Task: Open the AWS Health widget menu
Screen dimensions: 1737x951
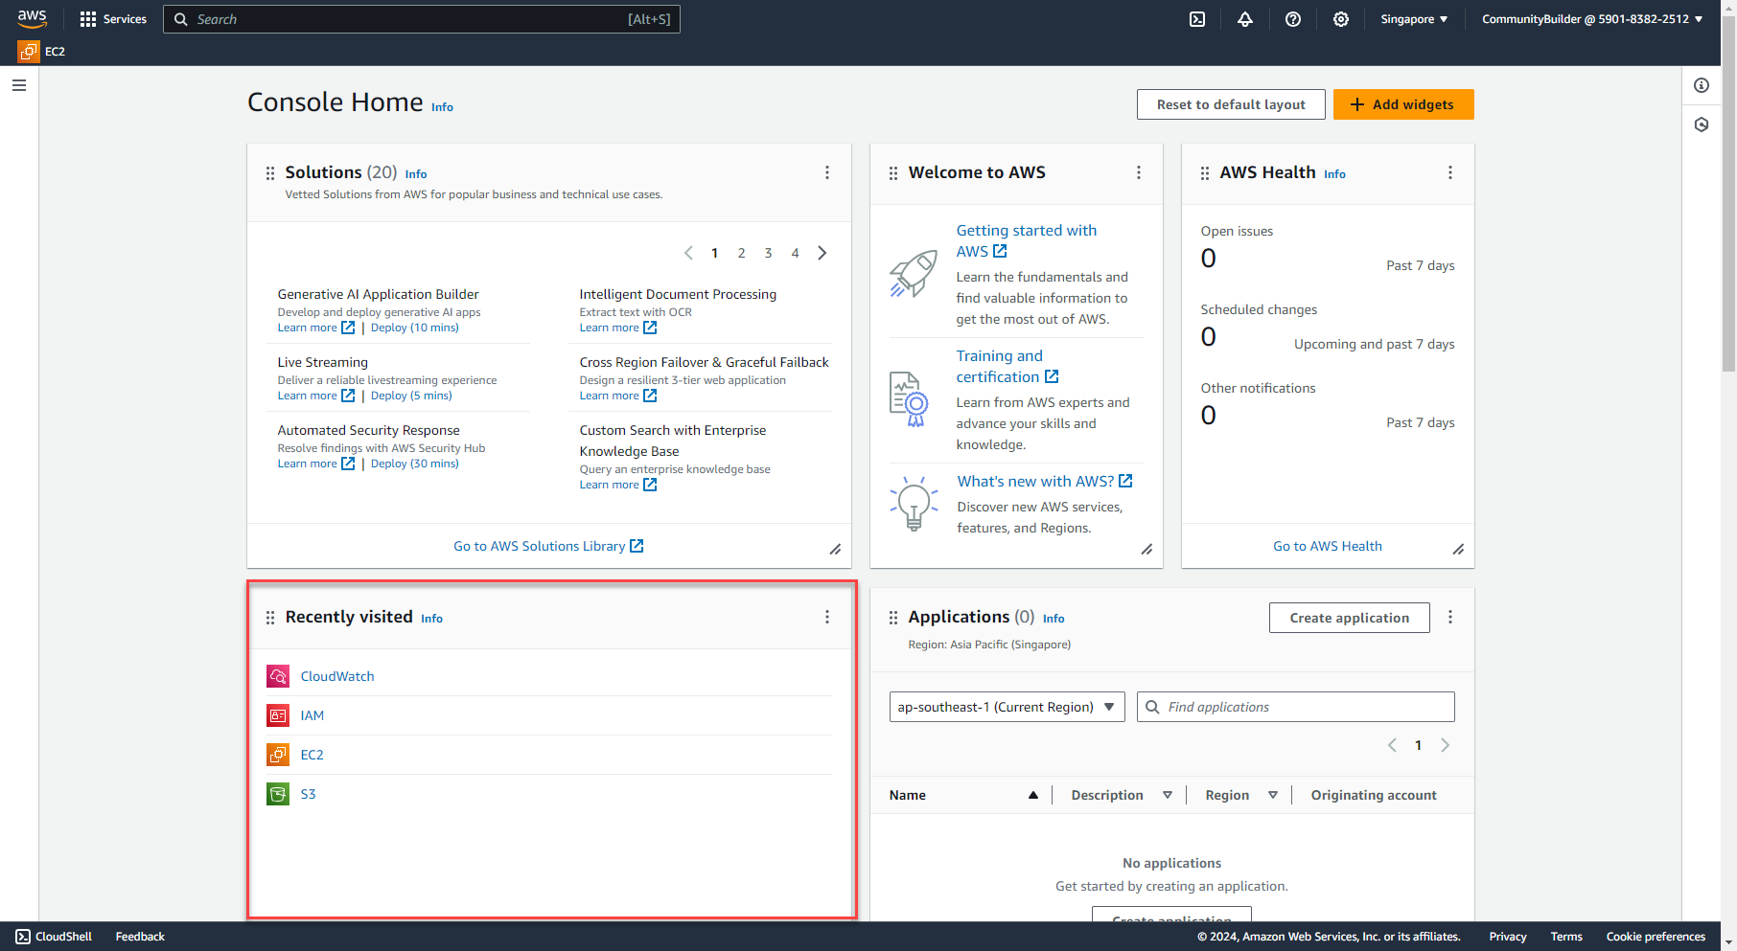Action: coord(1450,172)
